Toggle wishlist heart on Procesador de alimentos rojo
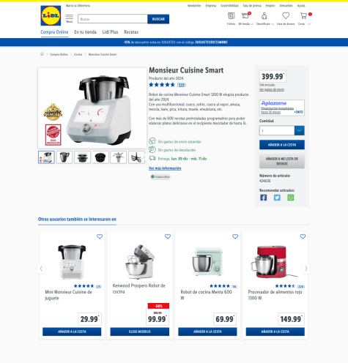The image size is (348, 363). click(303, 236)
